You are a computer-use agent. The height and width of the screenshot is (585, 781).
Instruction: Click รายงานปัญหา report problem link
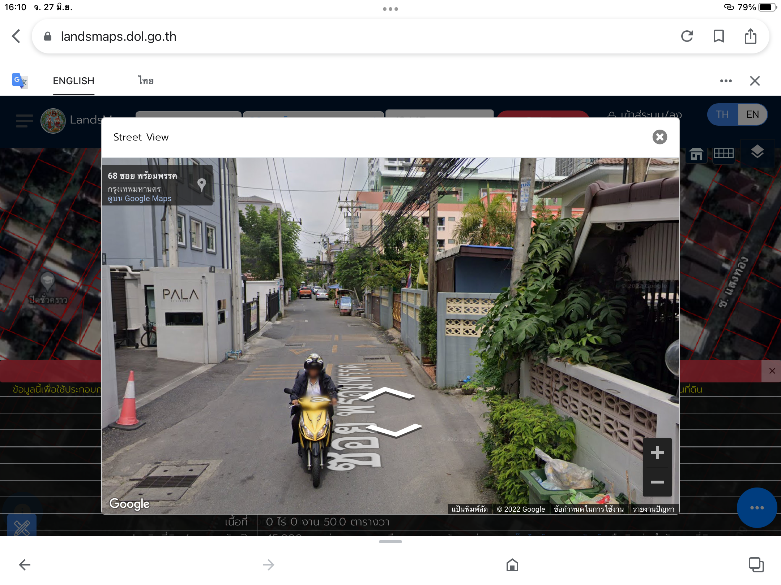tap(653, 509)
